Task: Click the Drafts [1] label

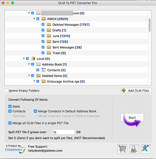Action: coord(59,30)
